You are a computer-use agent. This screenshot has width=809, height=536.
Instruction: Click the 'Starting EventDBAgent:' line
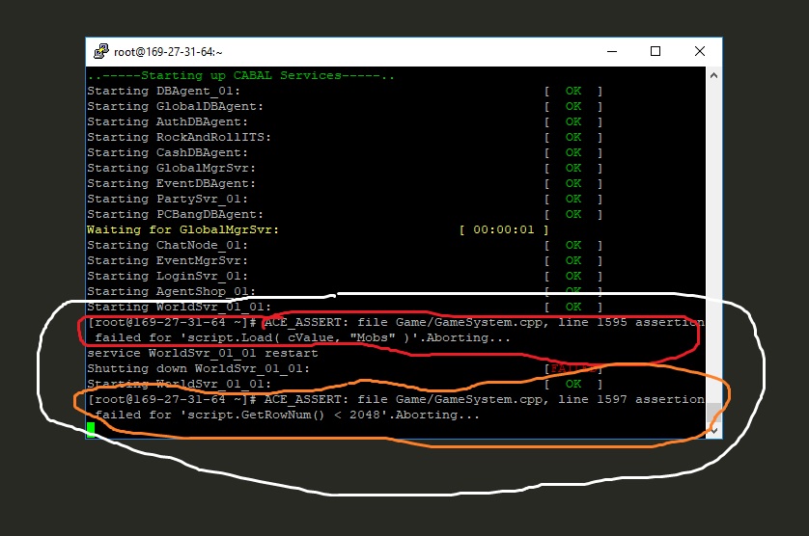[x=171, y=184]
